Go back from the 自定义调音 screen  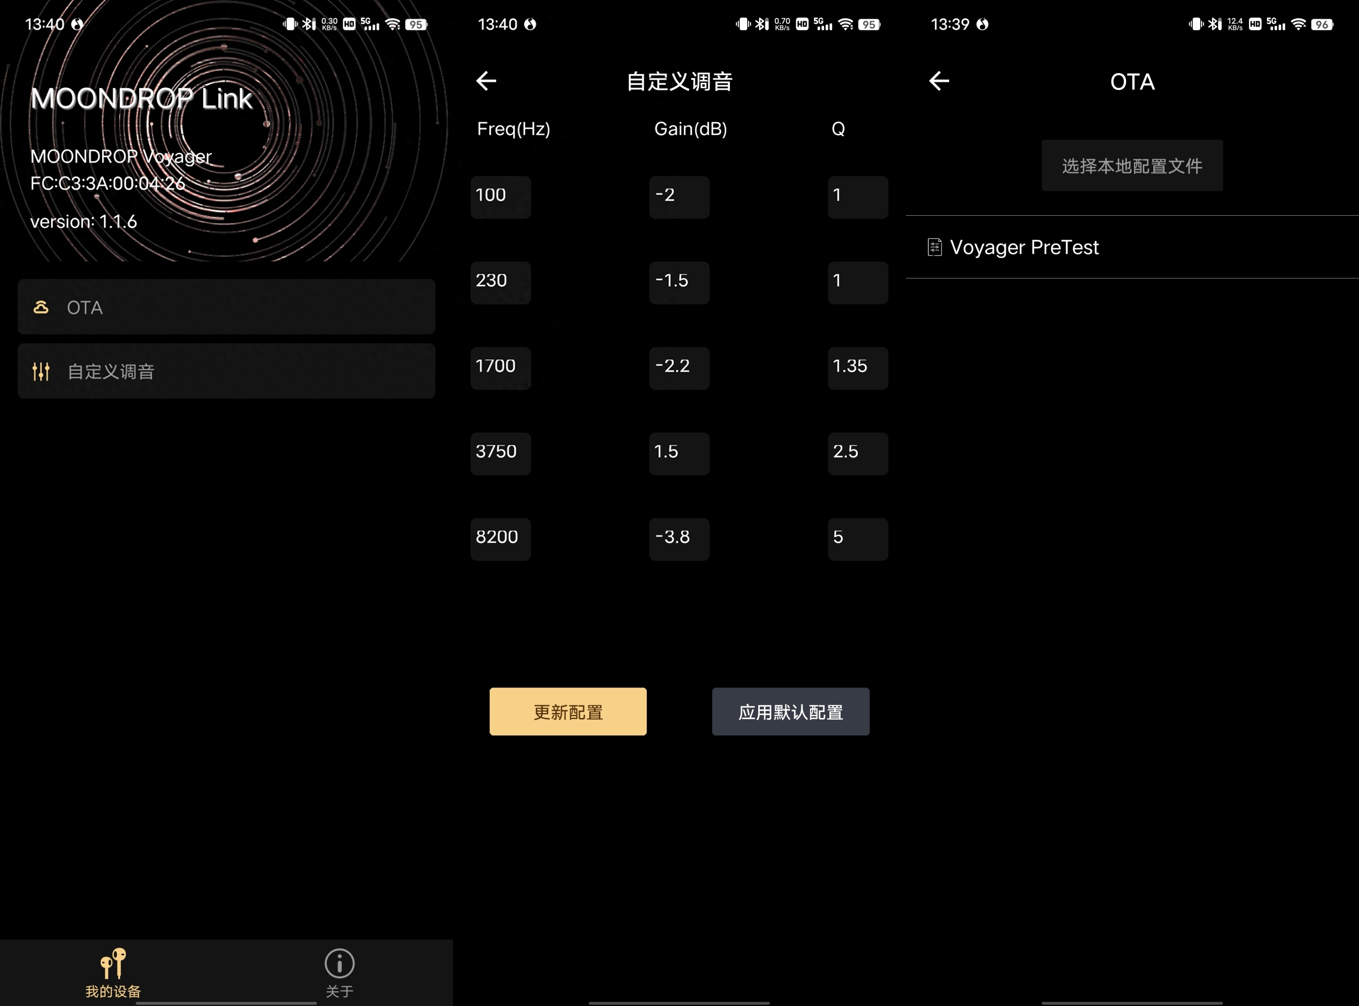pos(486,81)
